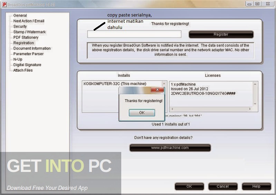276x195 pixels.
Task: Open Help for the options dialog
Action: [x=256, y=186]
